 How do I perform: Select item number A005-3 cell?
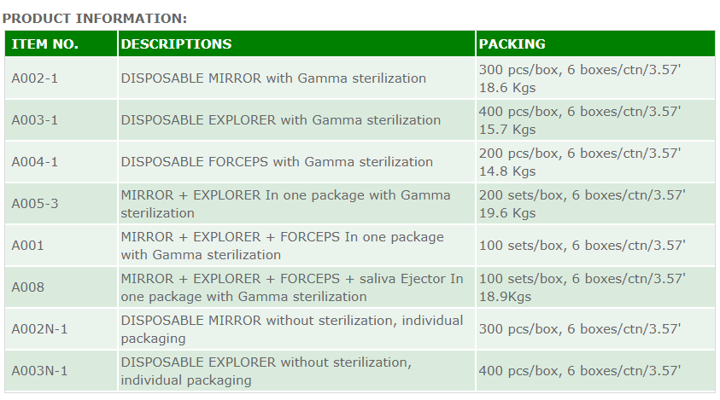click(x=34, y=204)
